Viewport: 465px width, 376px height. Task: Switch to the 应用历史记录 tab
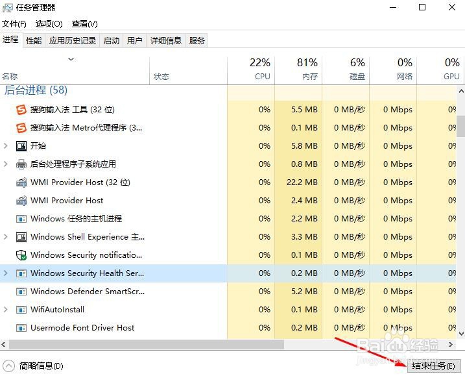click(x=73, y=40)
